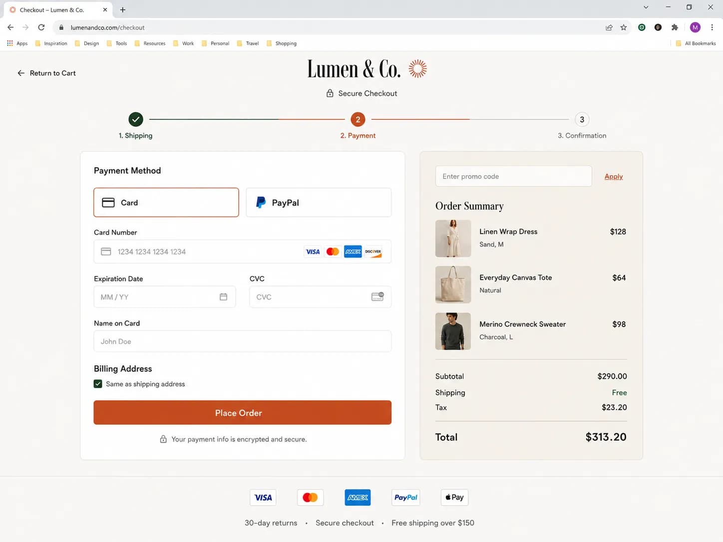Click the Amex logo in Card Number field
Viewport: 723px width, 542px height.
[x=353, y=252]
